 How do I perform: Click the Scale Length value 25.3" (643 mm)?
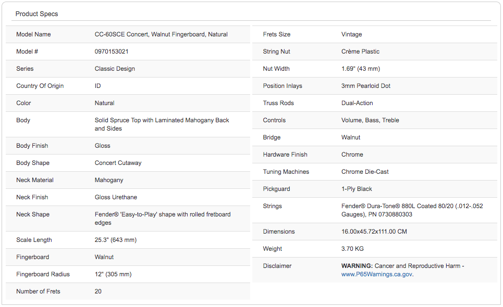[116, 240]
